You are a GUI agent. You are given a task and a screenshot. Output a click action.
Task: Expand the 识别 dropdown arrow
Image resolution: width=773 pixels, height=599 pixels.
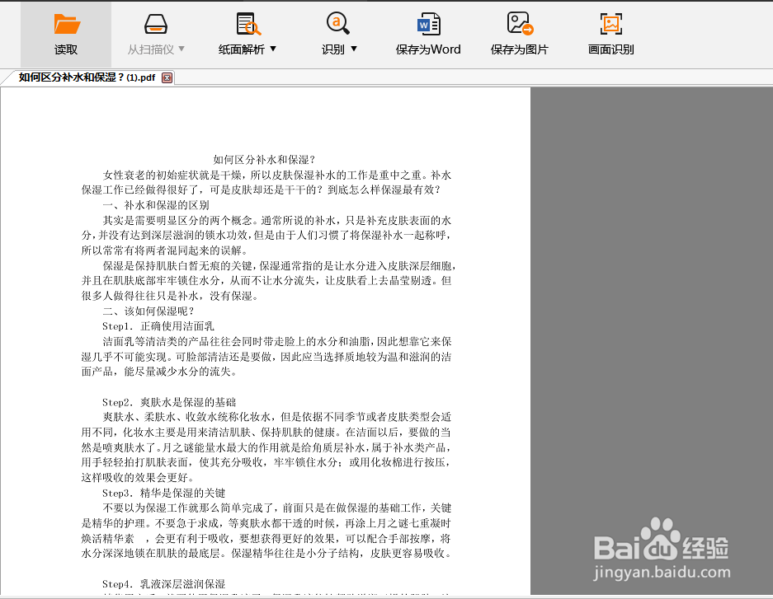pyautogui.click(x=353, y=49)
